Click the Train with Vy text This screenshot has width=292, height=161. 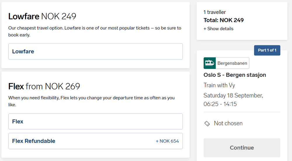219,85
